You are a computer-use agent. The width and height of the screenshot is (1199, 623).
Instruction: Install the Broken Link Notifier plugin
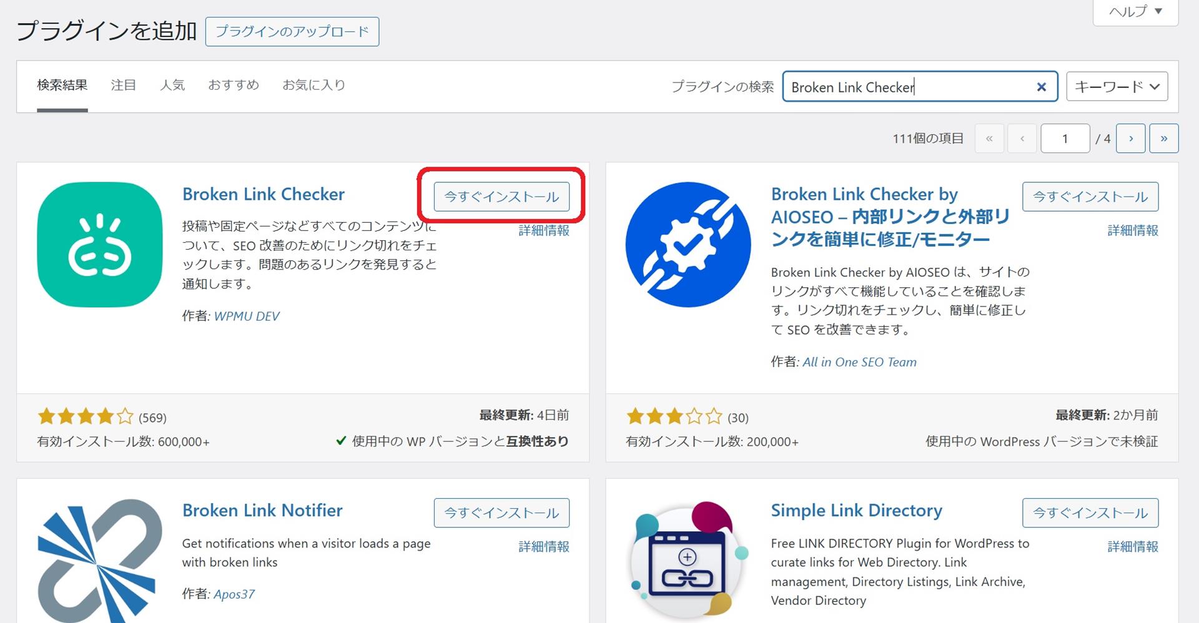pyautogui.click(x=501, y=513)
